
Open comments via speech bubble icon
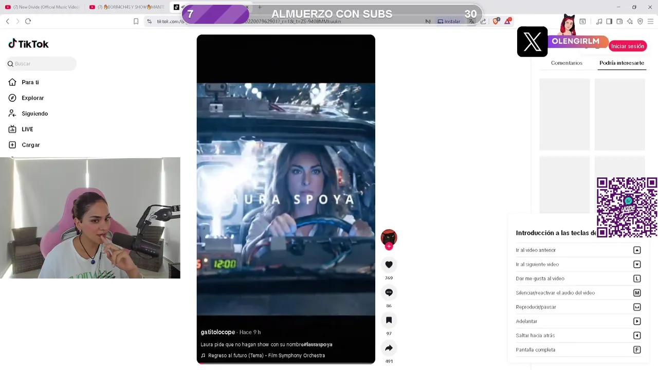coord(389,292)
